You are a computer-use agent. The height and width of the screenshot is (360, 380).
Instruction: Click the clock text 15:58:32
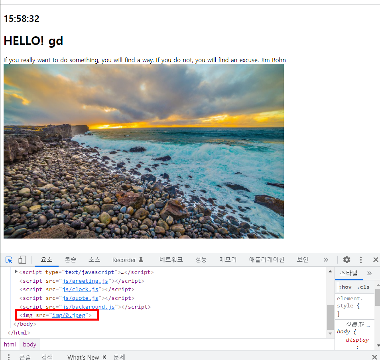point(21,19)
